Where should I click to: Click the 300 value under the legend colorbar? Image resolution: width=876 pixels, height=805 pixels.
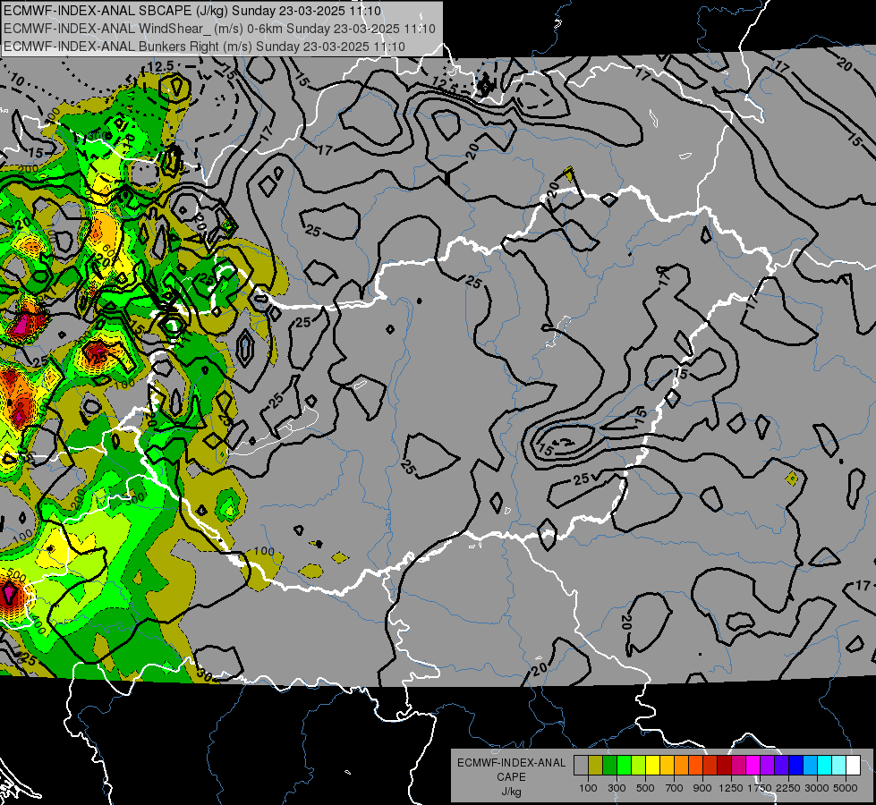617,788
